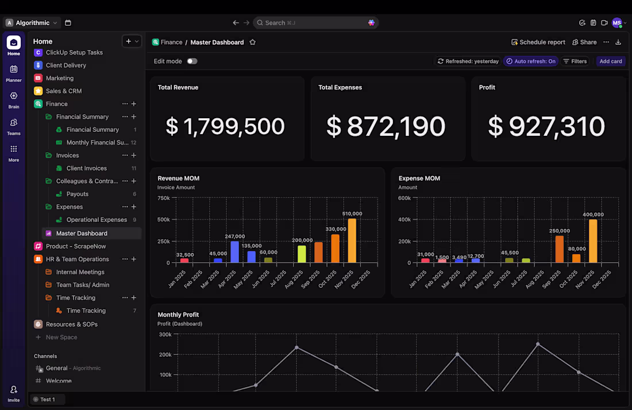Open the calendar icon beside the workspace name
This screenshot has height=410, width=632.
[68, 22]
